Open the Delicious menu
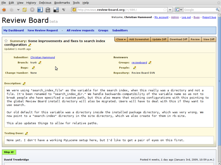The width and height of the screenshot is (221, 165). 45,3
